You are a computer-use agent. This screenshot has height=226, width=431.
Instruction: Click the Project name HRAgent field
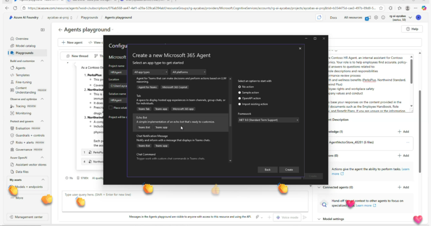[x=118, y=72]
